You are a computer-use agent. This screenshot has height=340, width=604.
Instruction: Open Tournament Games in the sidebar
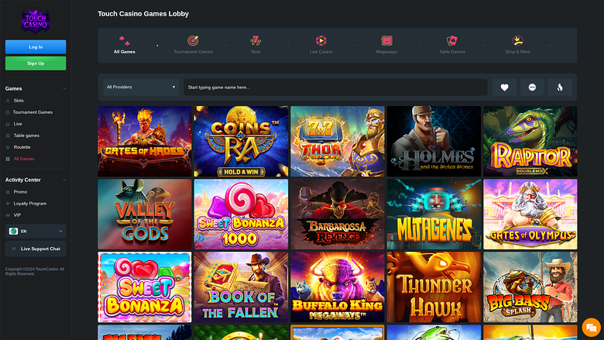(x=33, y=112)
